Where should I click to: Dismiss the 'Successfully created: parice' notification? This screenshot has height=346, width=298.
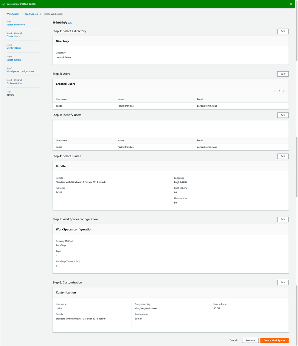tap(291, 4)
